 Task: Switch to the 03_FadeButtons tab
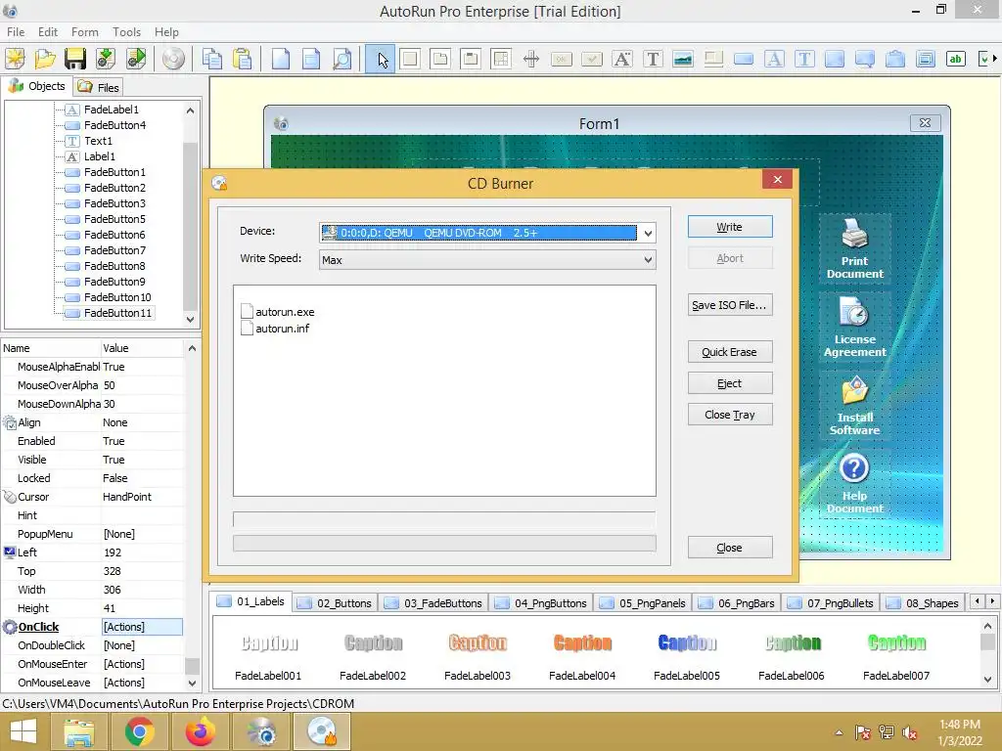(433, 603)
